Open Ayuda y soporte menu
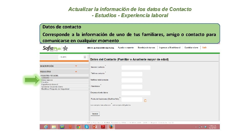 coord(126,48)
